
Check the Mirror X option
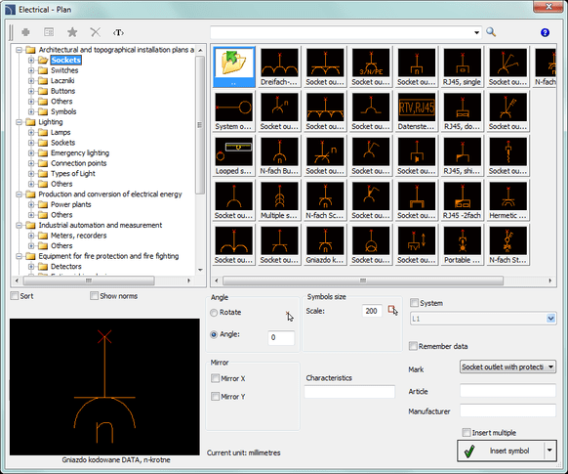click(x=215, y=378)
